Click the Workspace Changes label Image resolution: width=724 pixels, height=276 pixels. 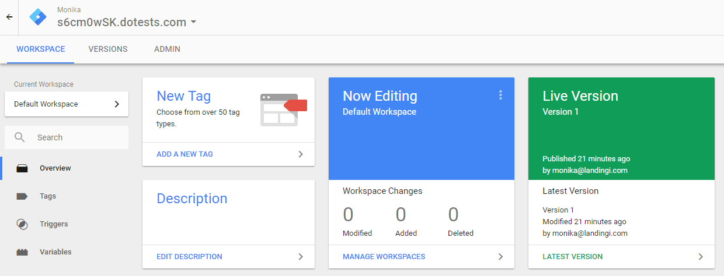[x=382, y=191]
